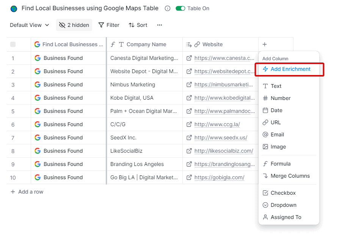Click the LikeSocialBiz cell
The image size is (356, 244).
click(144, 151)
